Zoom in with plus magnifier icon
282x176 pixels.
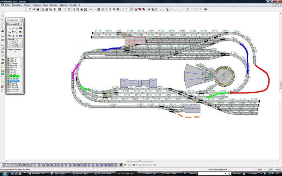point(78,10)
